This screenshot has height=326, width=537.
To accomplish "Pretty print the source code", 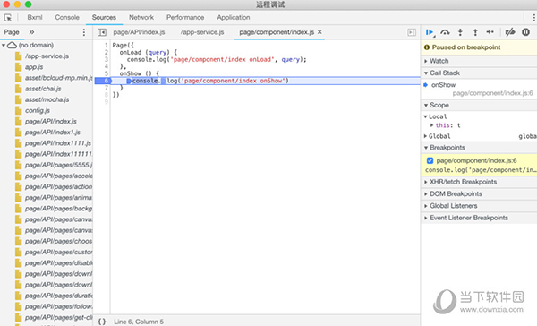I will 102,322.
